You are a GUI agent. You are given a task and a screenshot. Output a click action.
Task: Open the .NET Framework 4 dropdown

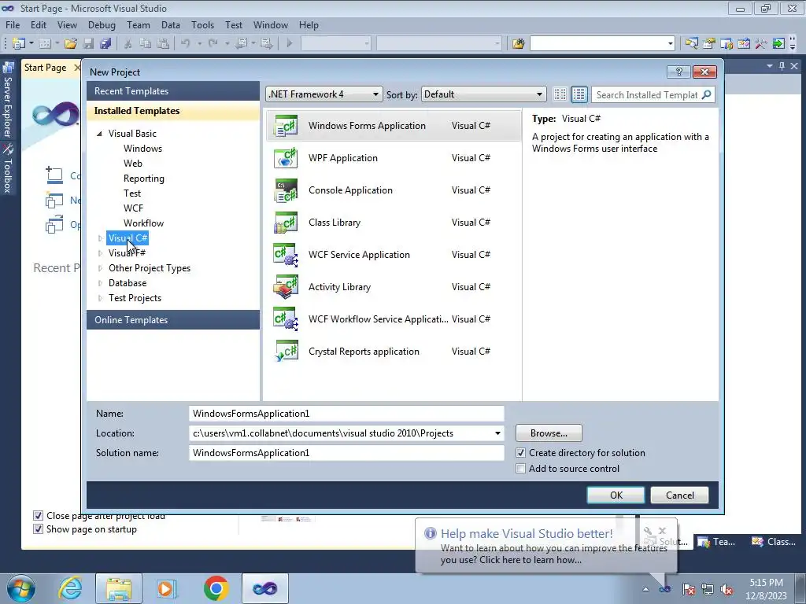point(324,94)
